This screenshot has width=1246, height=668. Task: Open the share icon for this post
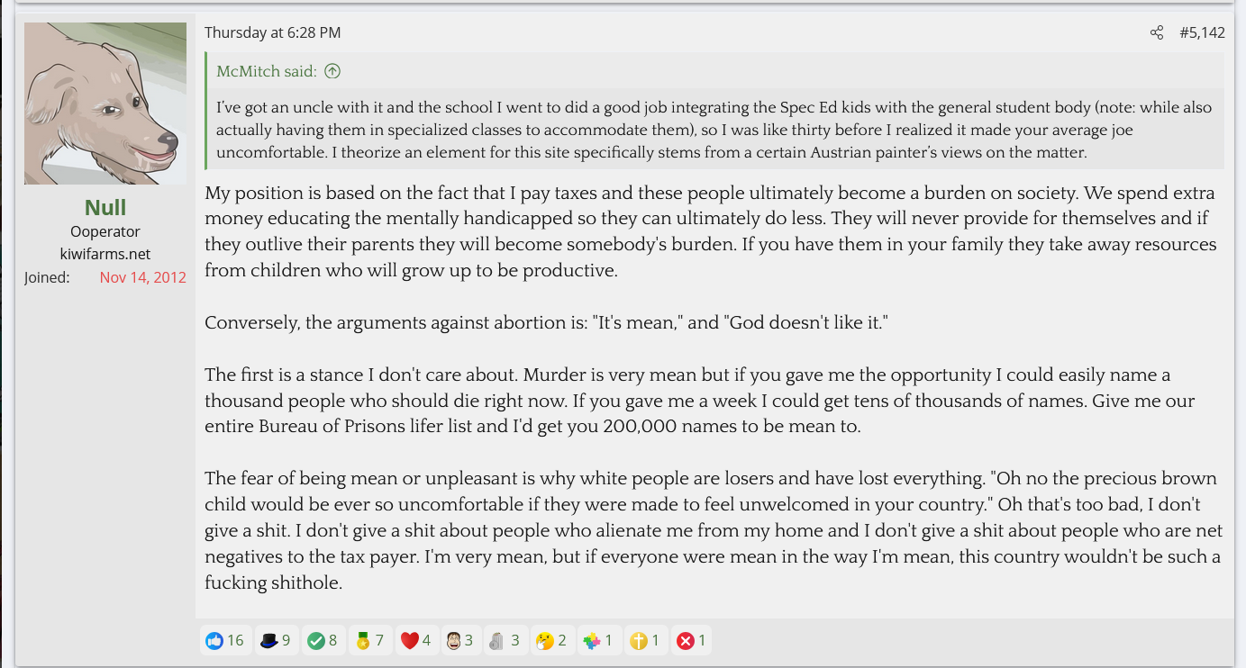(1157, 33)
